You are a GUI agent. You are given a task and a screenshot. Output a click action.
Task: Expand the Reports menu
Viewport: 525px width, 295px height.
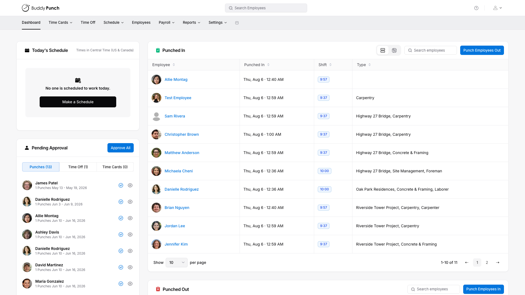[x=191, y=23]
